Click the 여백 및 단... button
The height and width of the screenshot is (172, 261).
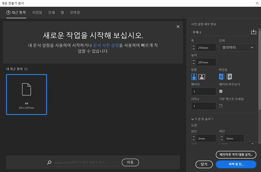[236, 164]
